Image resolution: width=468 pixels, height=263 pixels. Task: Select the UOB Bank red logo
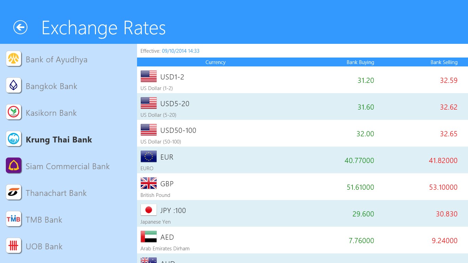14,246
